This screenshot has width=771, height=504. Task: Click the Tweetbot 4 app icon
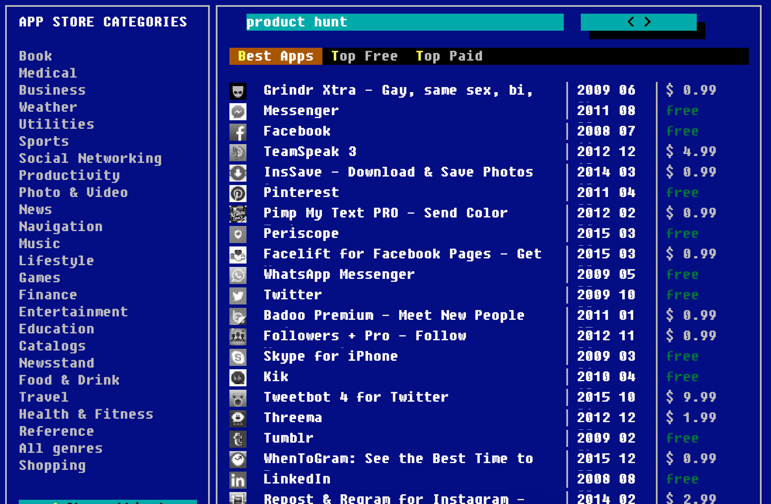pyautogui.click(x=238, y=398)
